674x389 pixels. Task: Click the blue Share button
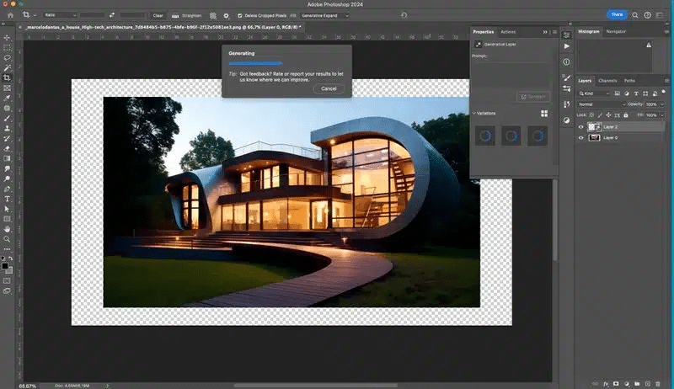click(617, 14)
